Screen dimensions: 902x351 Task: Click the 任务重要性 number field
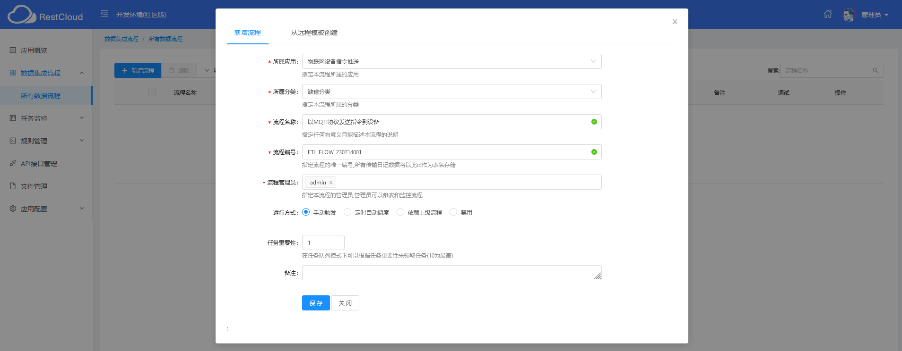323,242
